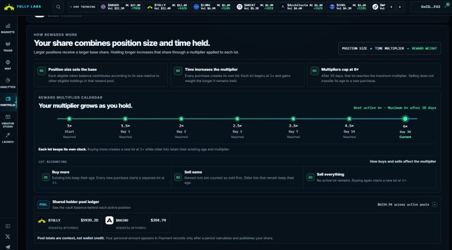Click the 'HOW REWARDS WORK' section label

[55, 35]
